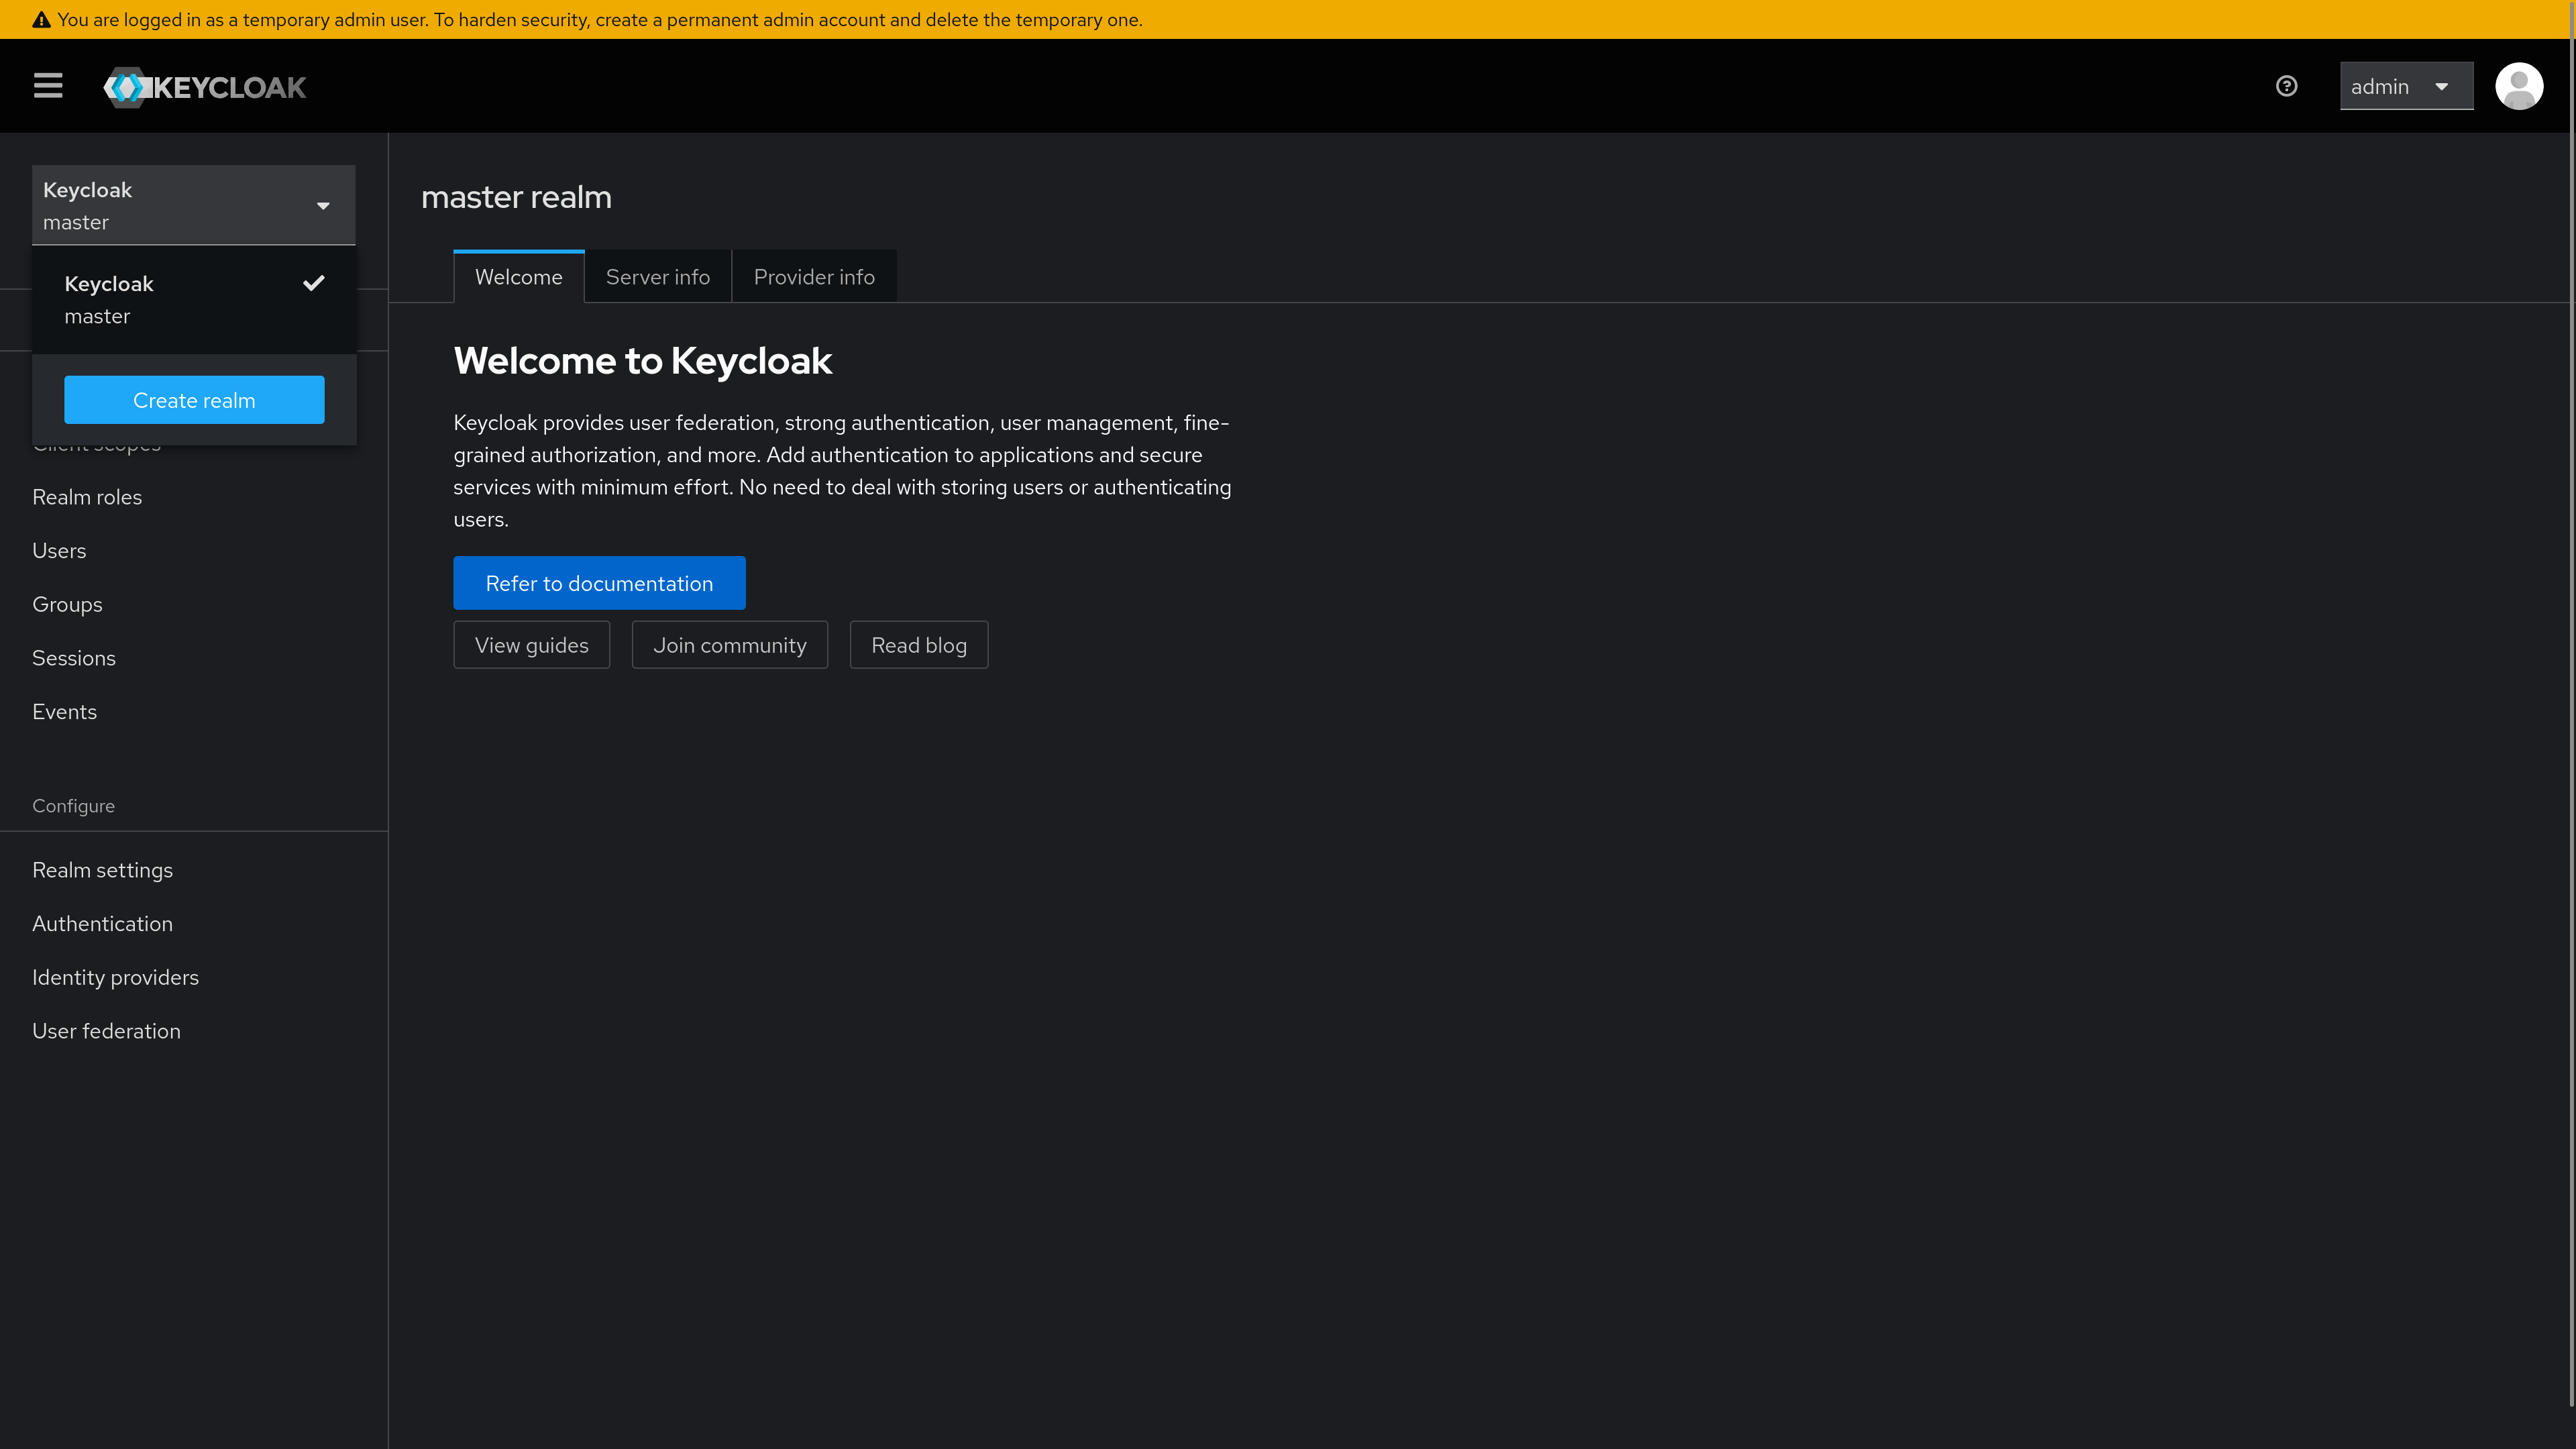Open Users in the sidebar
The width and height of the screenshot is (2576, 1449).
click(x=194, y=551)
